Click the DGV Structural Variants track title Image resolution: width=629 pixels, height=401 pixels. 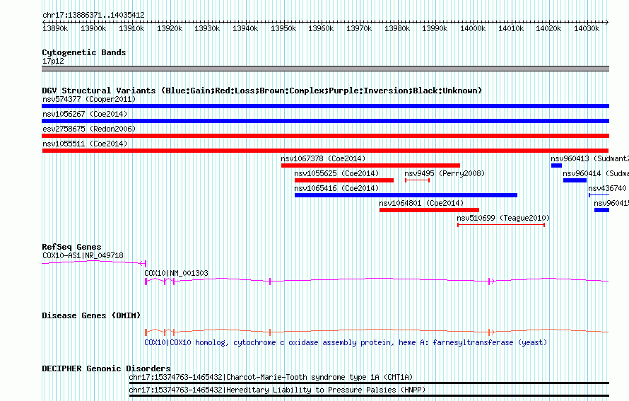tap(262, 91)
